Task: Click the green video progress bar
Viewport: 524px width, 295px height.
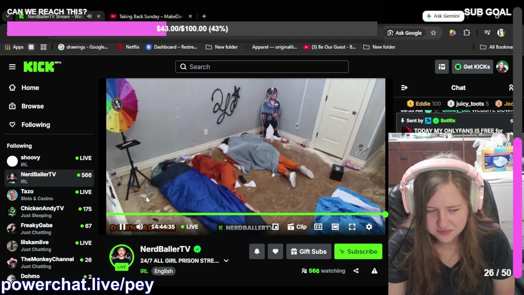Action: [x=246, y=214]
